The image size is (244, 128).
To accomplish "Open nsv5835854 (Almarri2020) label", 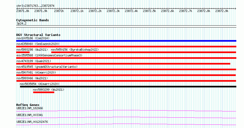I will point(39,84).
